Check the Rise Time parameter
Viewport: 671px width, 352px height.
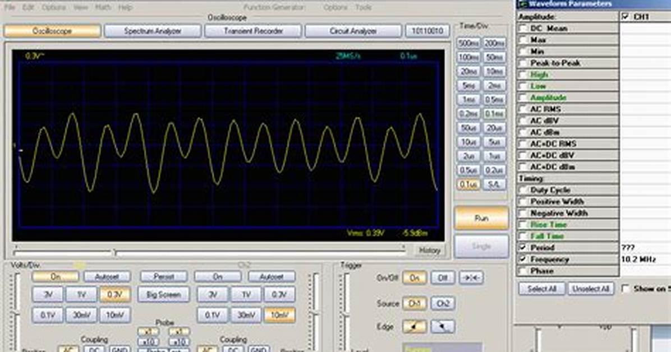523,225
